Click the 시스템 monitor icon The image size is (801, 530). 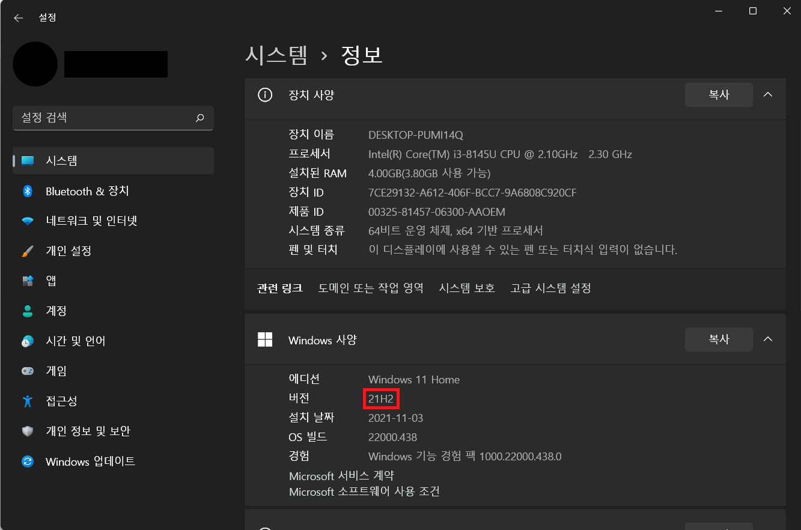tap(28, 161)
